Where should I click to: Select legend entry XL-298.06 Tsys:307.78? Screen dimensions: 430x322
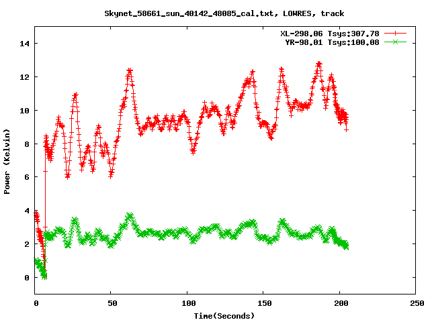tap(330, 34)
